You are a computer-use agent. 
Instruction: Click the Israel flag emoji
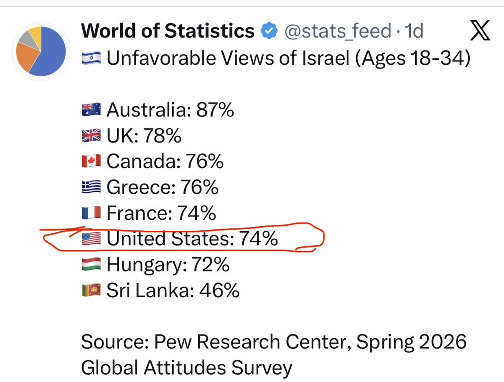tap(91, 58)
